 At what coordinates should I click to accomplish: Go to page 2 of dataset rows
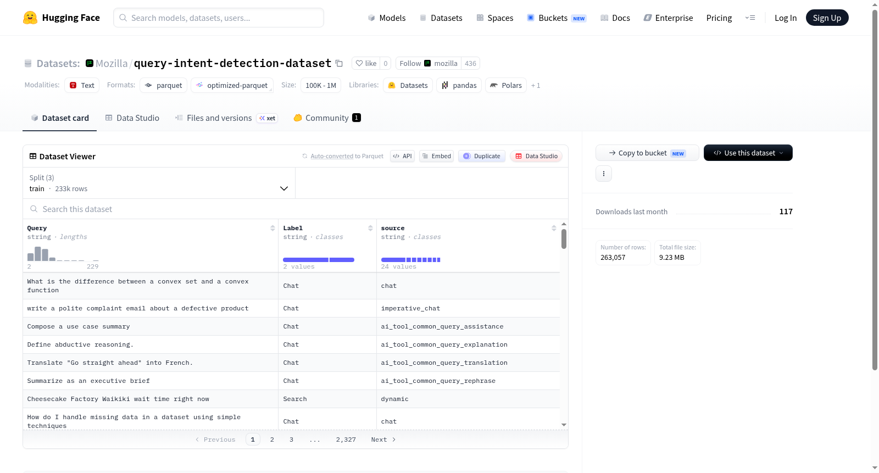pos(272,439)
